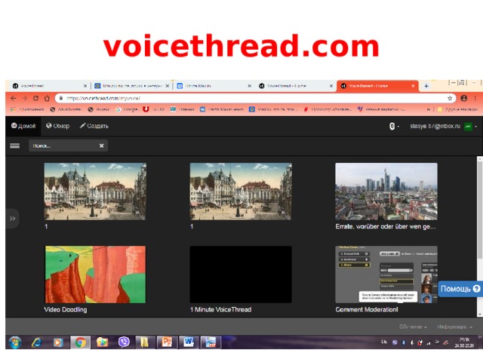
Task: Switch to the first VoiceThread tab
Action: point(49,86)
